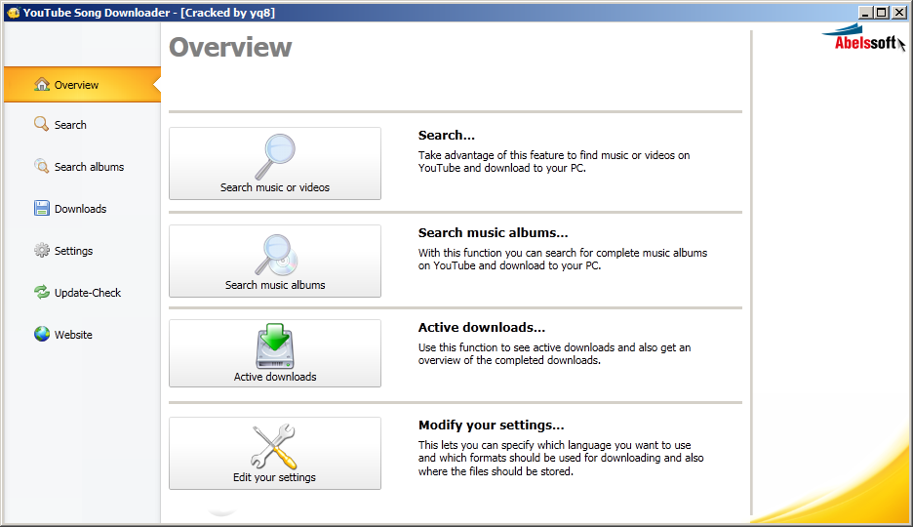Click the large 'Overview' page title
The width and height of the screenshot is (913, 527).
pyautogui.click(x=230, y=47)
